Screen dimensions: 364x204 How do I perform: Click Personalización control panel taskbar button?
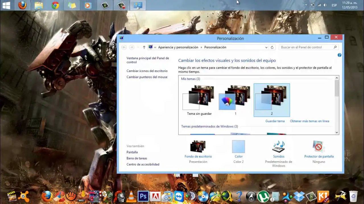tap(138, 5)
